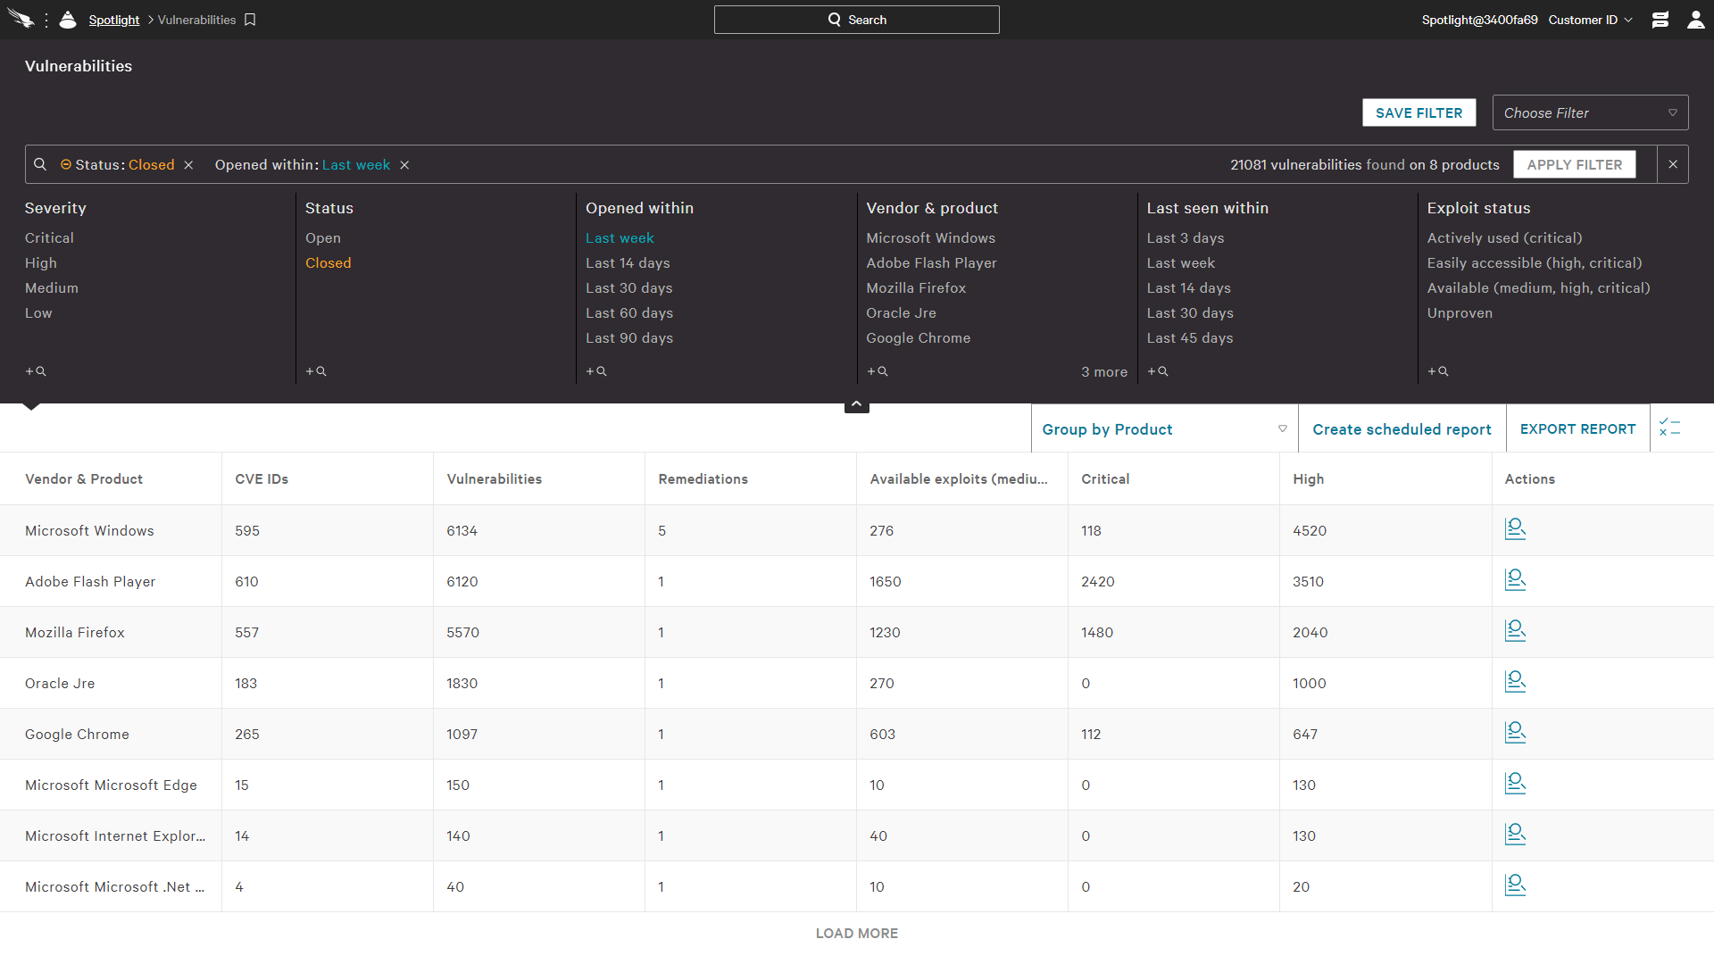
Task: Open the user profile icon
Action: [x=1695, y=20]
